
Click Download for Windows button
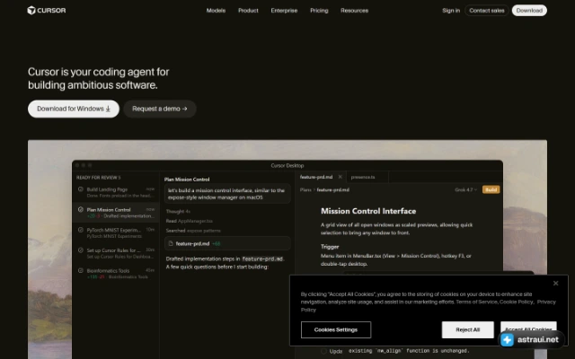[x=74, y=109]
